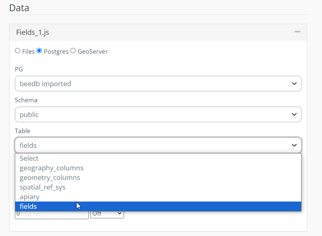Focus the numeric input containing 0
This screenshot has width=322, height=236.
tap(51, 215)
